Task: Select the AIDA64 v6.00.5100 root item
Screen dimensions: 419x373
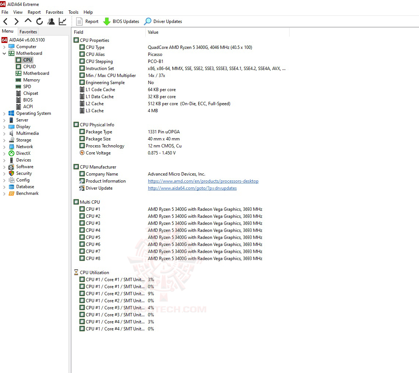Action: (23, 40)
